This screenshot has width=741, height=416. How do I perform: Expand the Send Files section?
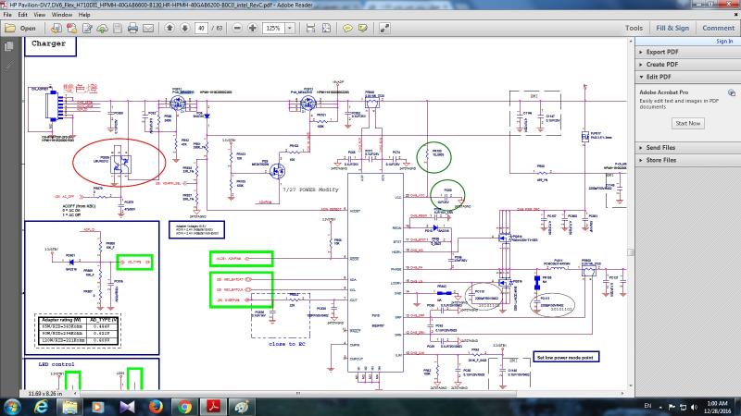click(687, 148)
